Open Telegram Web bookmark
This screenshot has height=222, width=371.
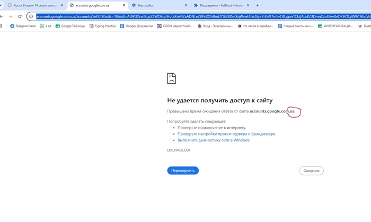click(23, 26)
